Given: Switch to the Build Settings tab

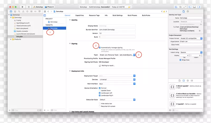Looking at the screenshot, I should pos(118,16).
